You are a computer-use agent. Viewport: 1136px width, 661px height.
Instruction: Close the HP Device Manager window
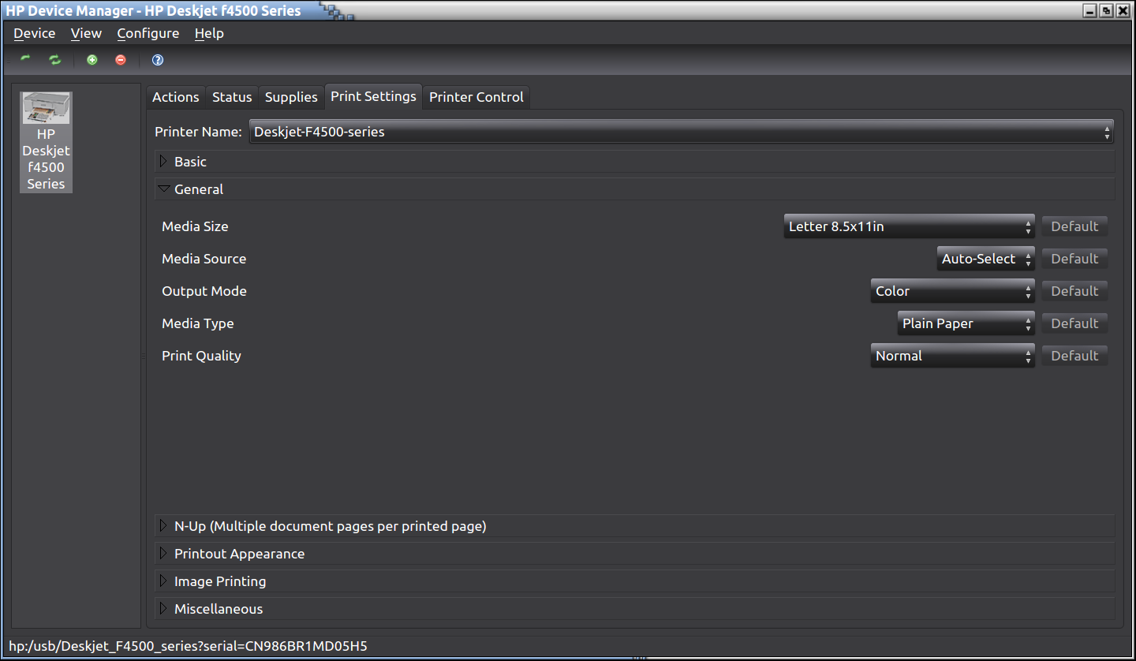pos(1123,10)
